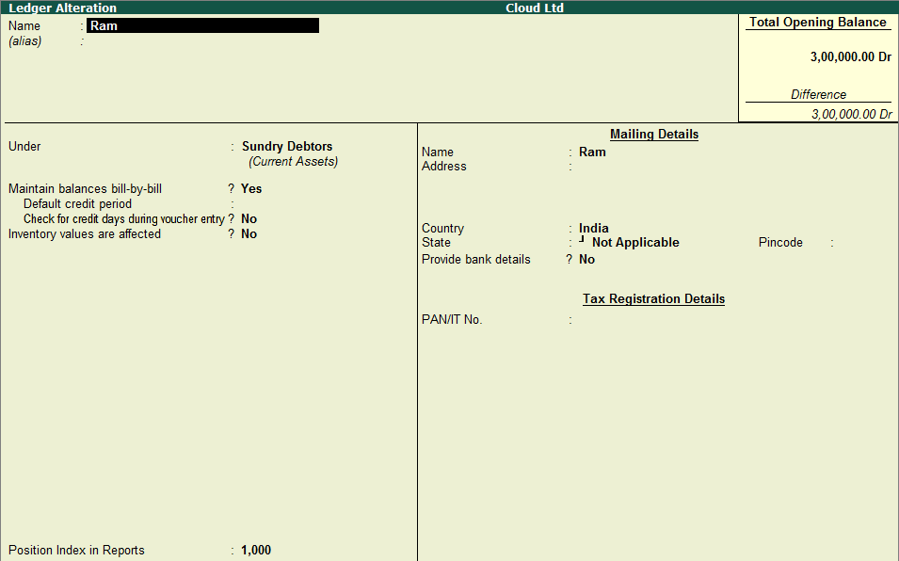Viewport: 899px width, 561px height.
Task: Click the Mailing Details name value Ram
Action: (592, 152)
